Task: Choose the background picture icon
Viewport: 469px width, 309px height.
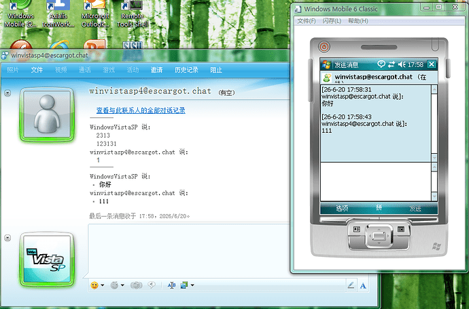Action: click(x=184, y=285)
